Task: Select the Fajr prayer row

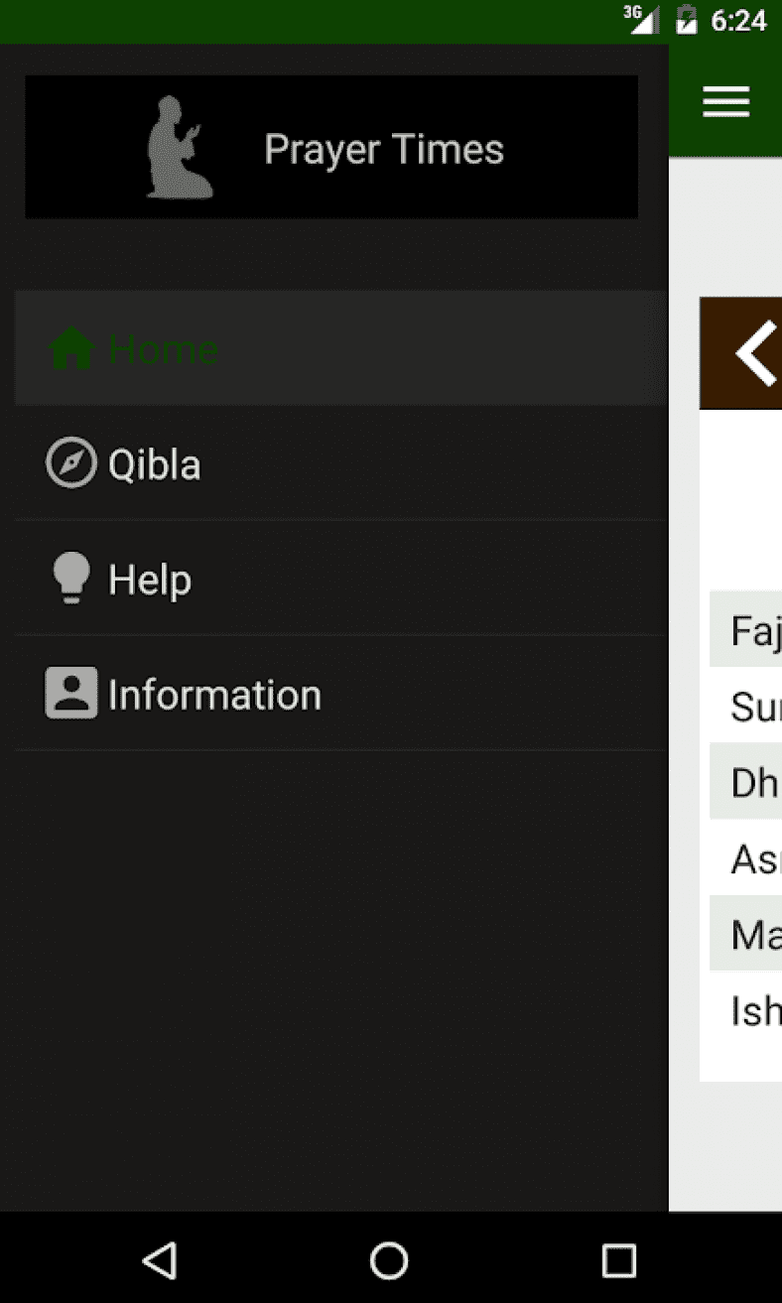Action: pos(749,630)
